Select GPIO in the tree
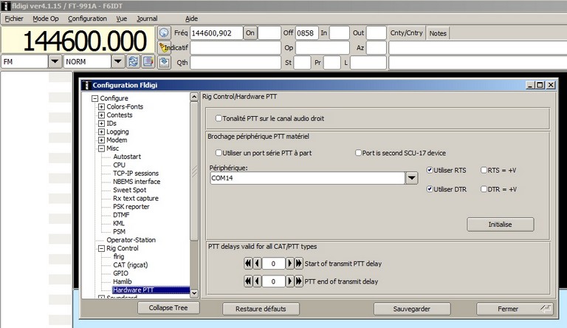The image size is (567, 328). (120, 273)
